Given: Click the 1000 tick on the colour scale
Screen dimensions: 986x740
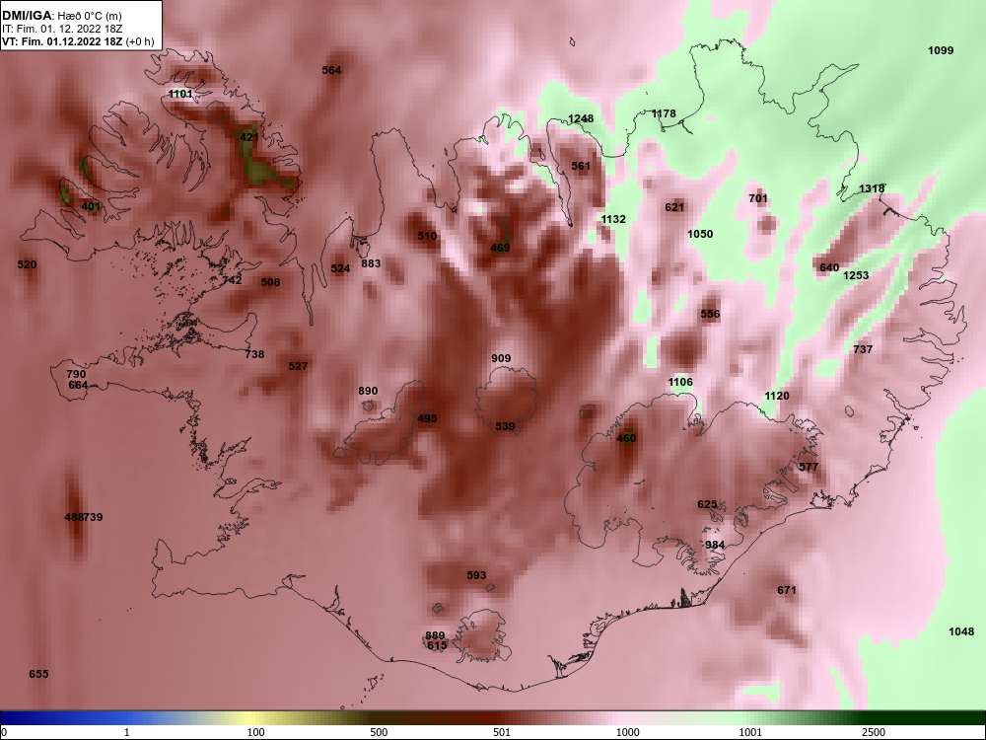Looking at the screenshot, I should (627, 732).
